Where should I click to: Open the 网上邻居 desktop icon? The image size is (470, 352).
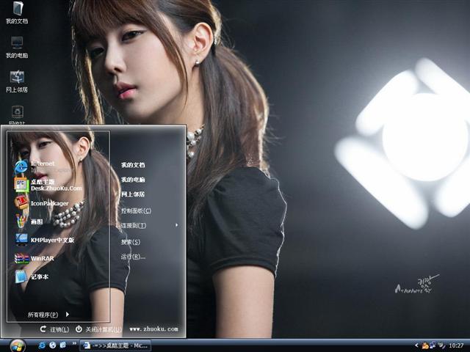point(17,81)
